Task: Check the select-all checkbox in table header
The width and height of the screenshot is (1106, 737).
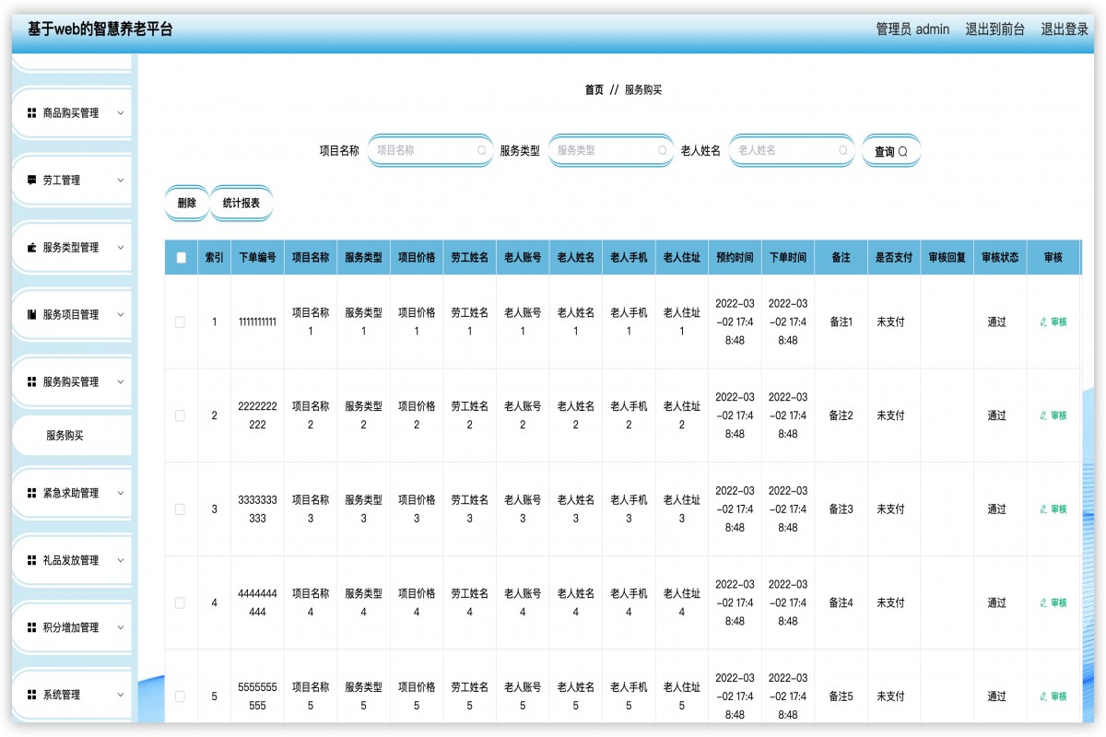Action: [x=180, y=257]
